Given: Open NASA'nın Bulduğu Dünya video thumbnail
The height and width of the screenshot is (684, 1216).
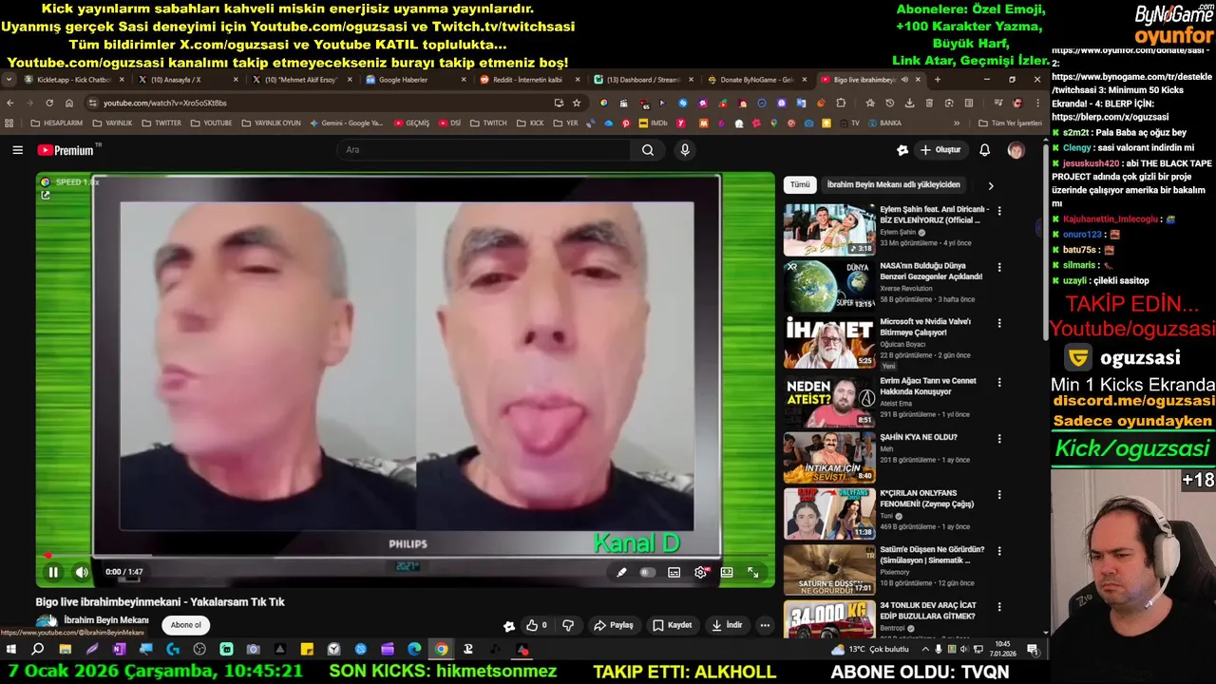Looking at the screenshot, I should coord(829,286).
